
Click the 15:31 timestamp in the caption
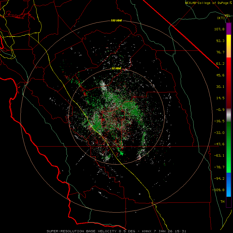point(180,231)
